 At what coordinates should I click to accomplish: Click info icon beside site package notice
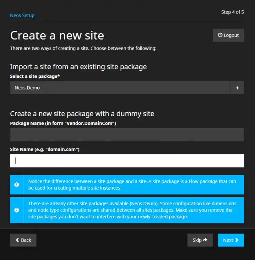click(17, 185)
